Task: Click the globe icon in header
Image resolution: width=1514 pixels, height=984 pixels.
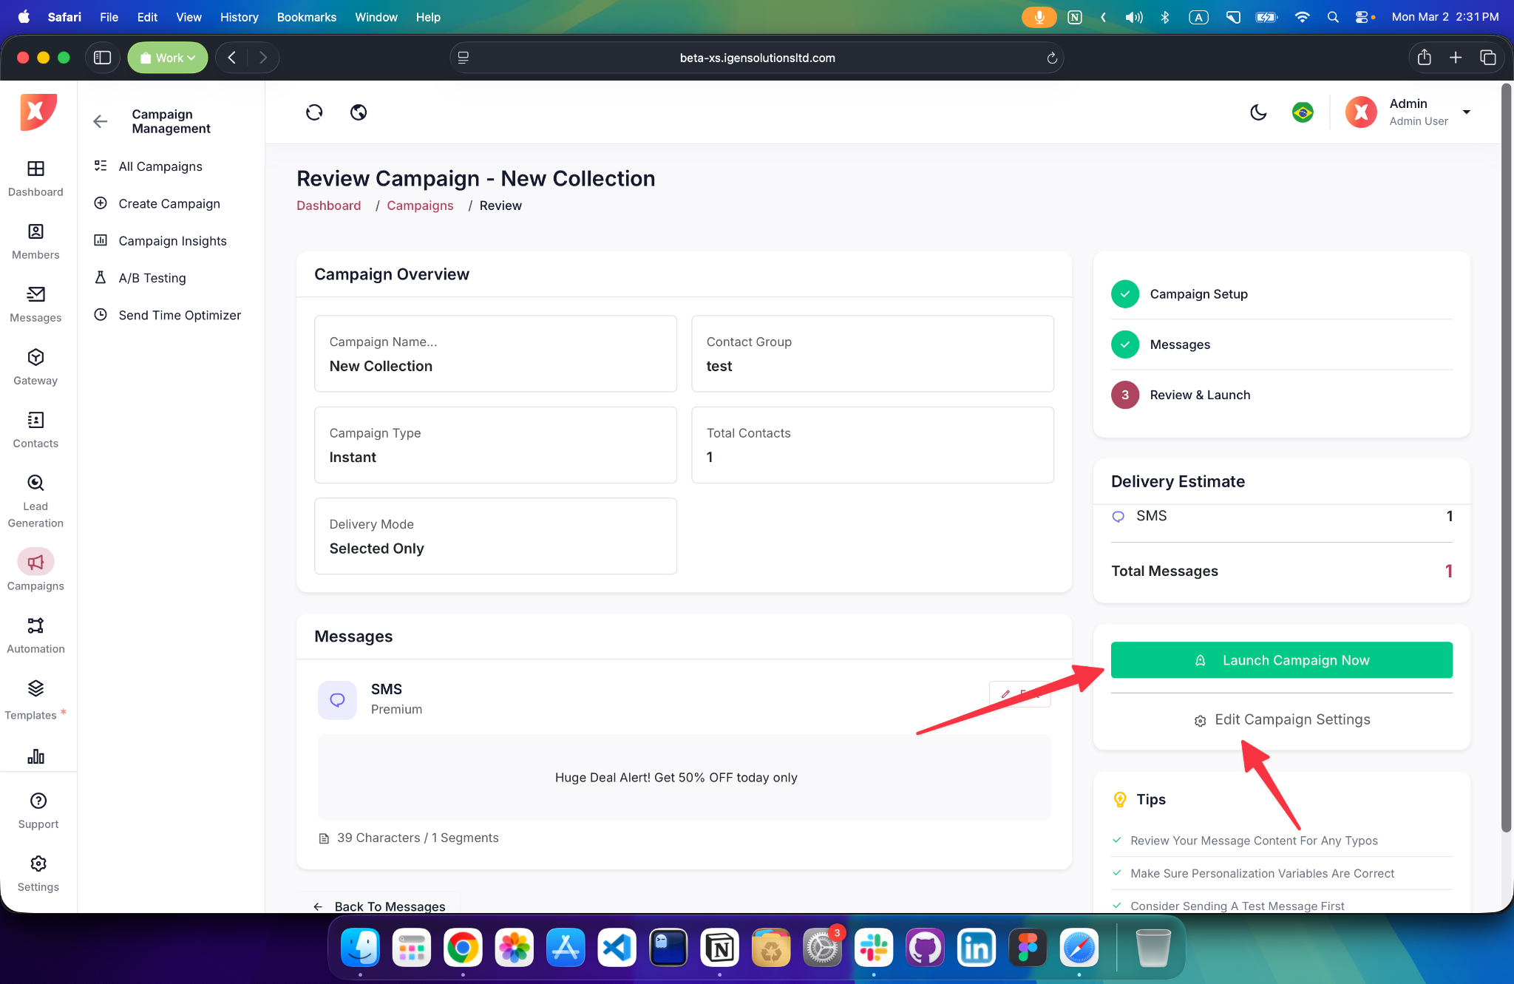Action: tap(359, 112)
